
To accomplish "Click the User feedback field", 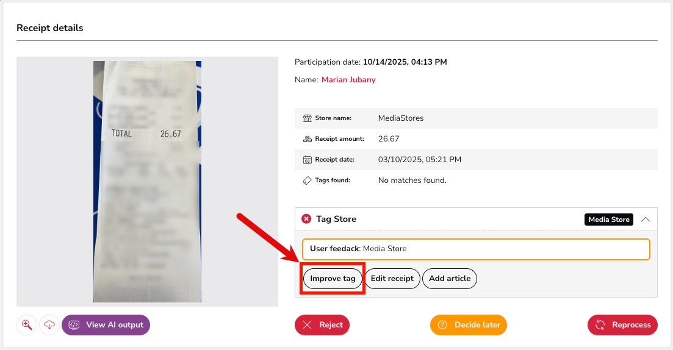I will click(476, 249).
